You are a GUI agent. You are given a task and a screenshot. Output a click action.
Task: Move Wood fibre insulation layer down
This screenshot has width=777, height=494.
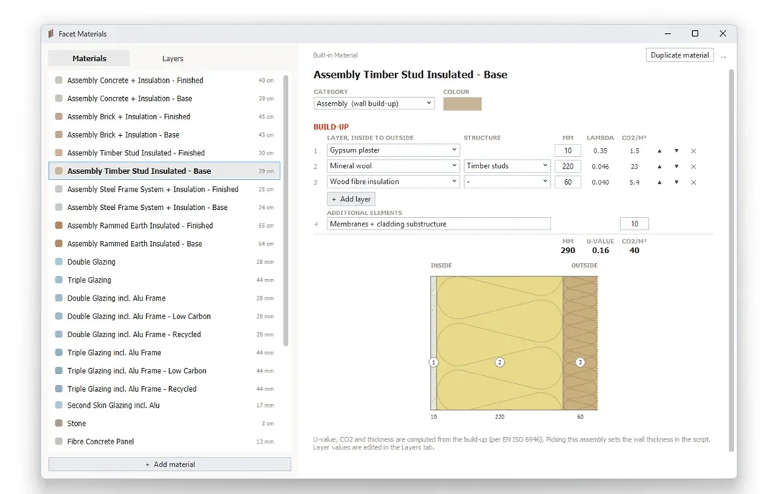pyautogui.click(x=676, y=183)
